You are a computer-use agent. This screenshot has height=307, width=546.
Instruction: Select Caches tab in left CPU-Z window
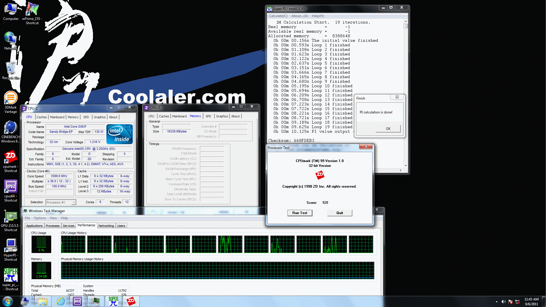[x=42, y=117]
